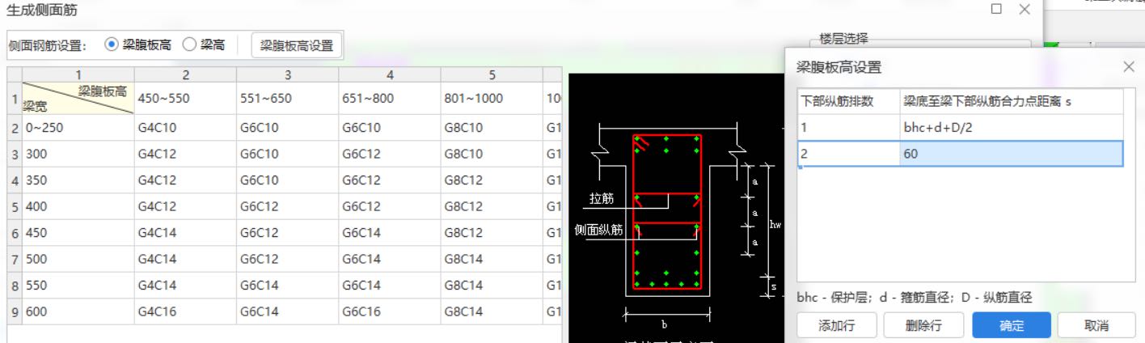The width and height of the screenshot is (1145, 343).
Task: Click the 梁底至梁下部纵筋合力点距离 s header
Action: 1011,101
